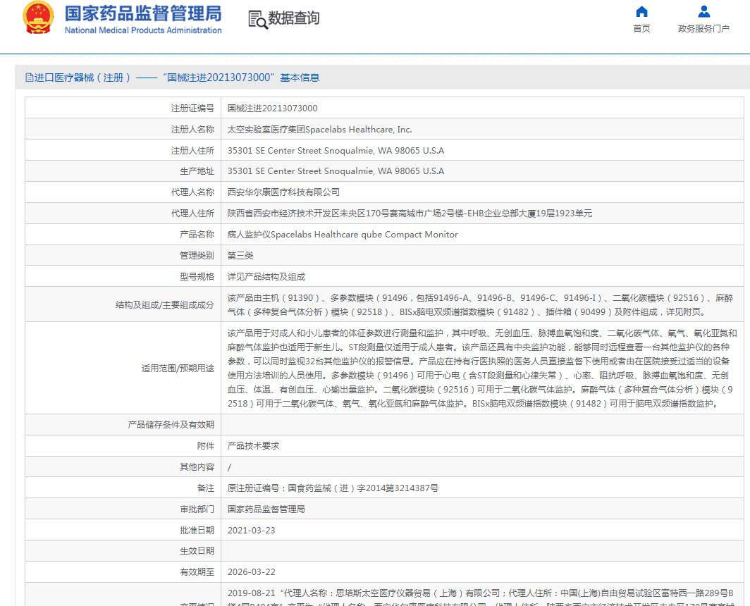Click the 详见产品结构及组成 value
The width and height of the screenshot is (750, 606).
point(266,276)
